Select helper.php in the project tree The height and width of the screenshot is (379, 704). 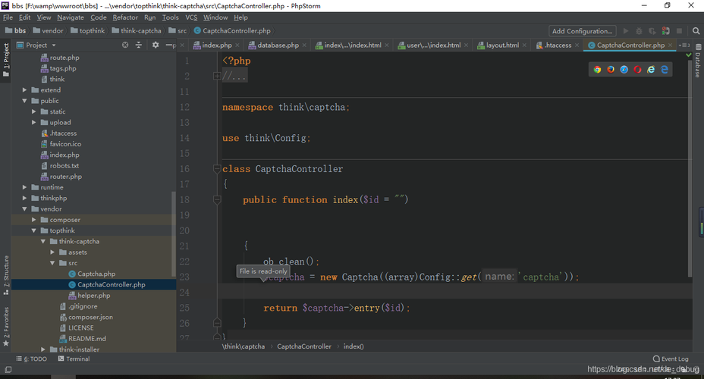point(93,296)
